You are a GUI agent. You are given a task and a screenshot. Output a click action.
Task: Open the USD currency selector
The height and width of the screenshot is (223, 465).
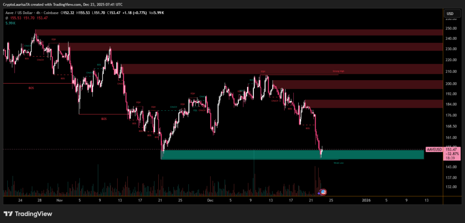pyautogui.click(x=450, y=14)
